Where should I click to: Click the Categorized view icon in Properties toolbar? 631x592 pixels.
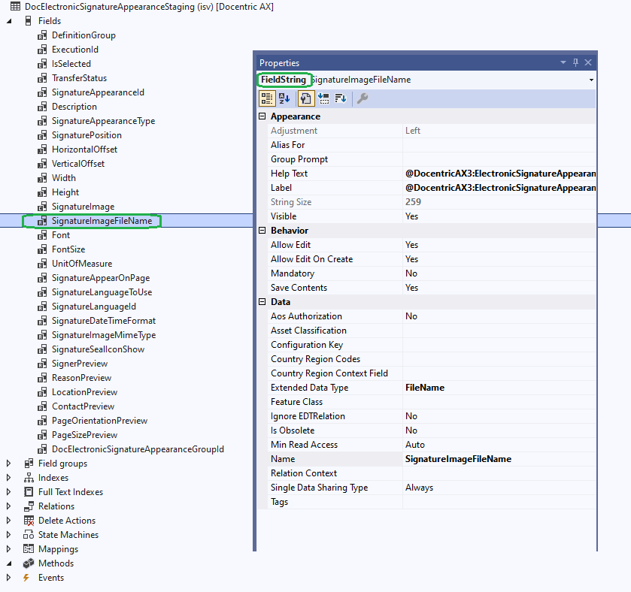click(267, 98)
